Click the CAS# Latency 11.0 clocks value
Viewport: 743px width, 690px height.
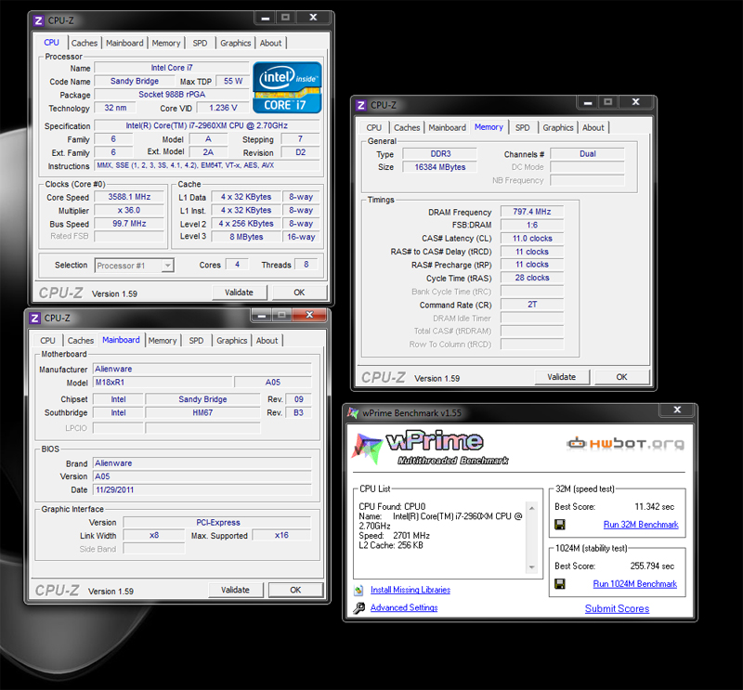click(x=531, y=239)
